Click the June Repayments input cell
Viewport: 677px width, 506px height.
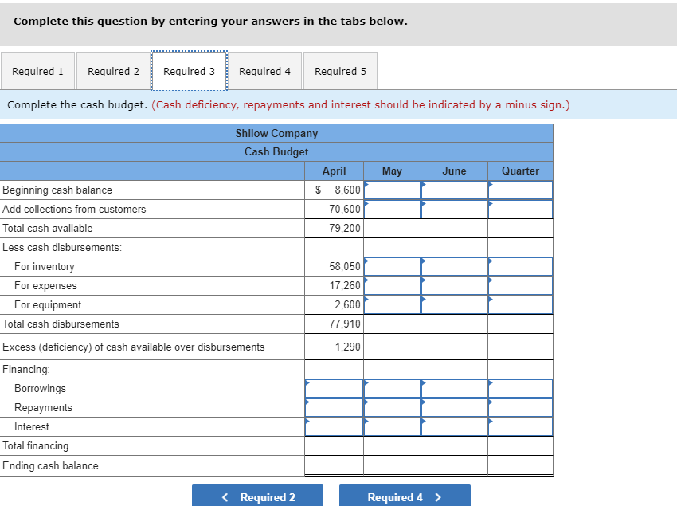tap(453, 407)
